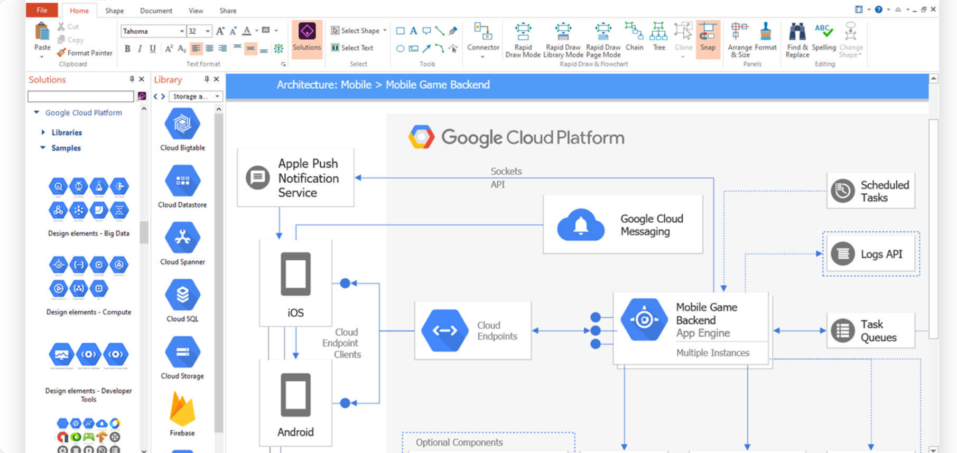This screenshot has height=453, width=957.
Task: Close the Solutions panel
Action: pos(141,79)
